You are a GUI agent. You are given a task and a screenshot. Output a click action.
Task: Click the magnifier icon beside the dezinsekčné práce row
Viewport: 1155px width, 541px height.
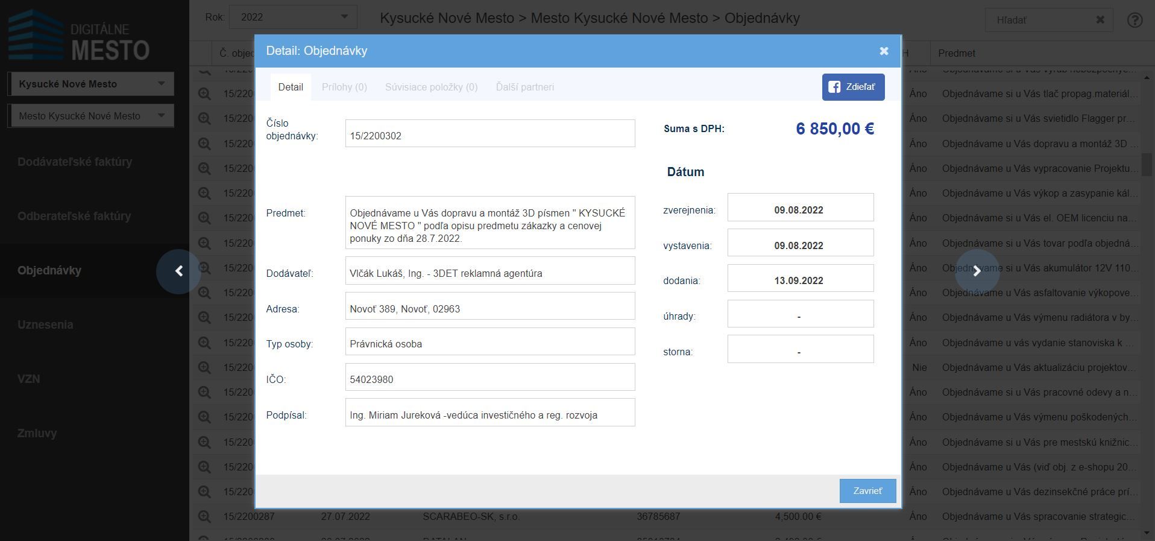pyautogui.click(x=204, y=492)
